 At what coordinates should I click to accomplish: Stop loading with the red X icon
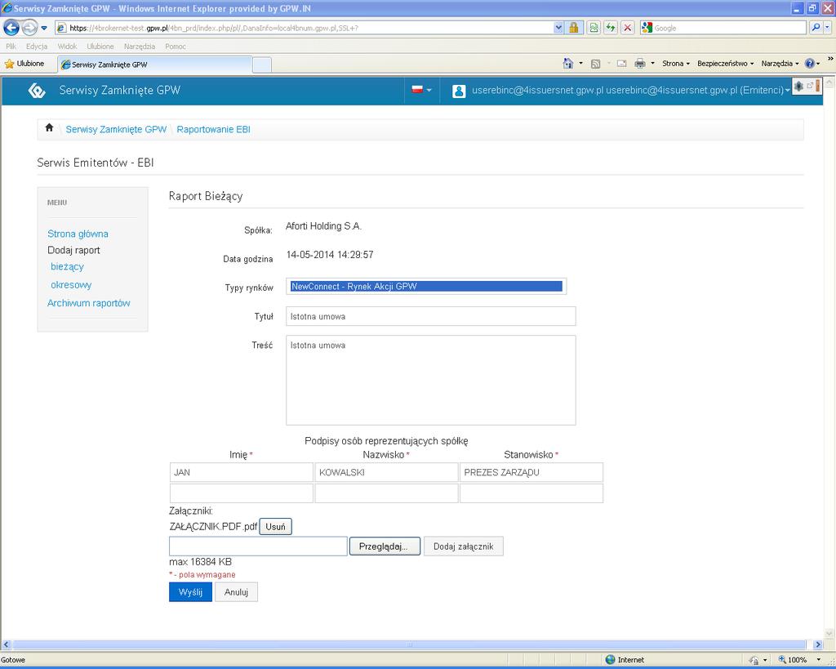[x=628, y=28]
